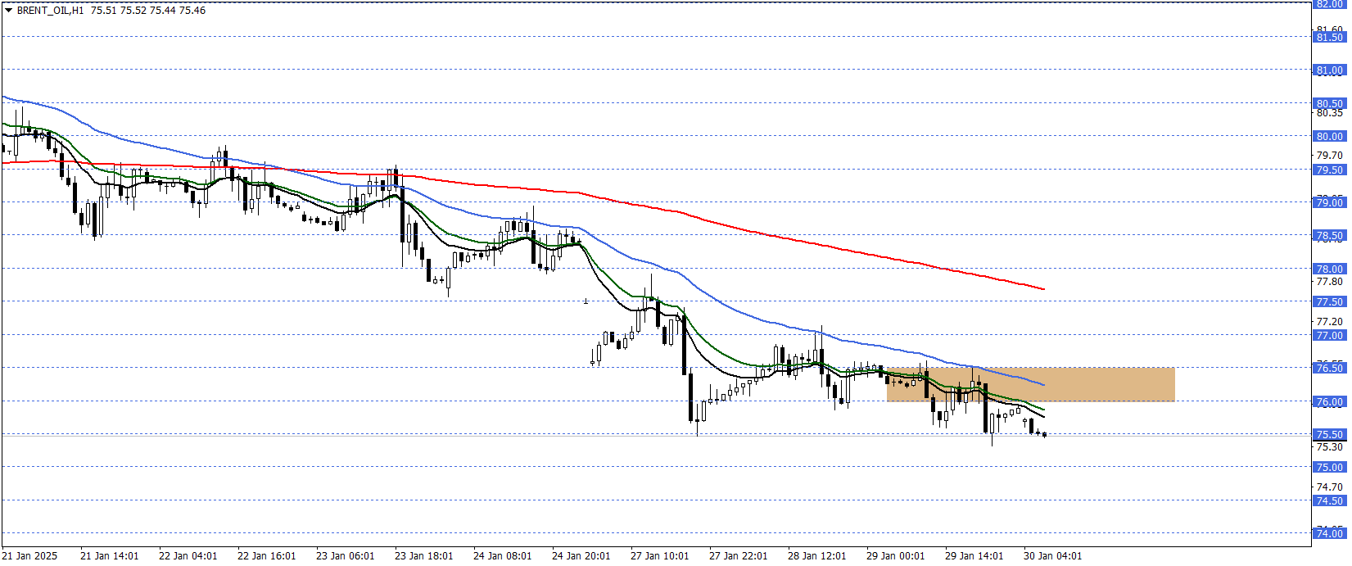1352x566 pixels.
Task: Open the chart menu triangle beside BRENT_OIL,H1
Action: tap(9, 11)
